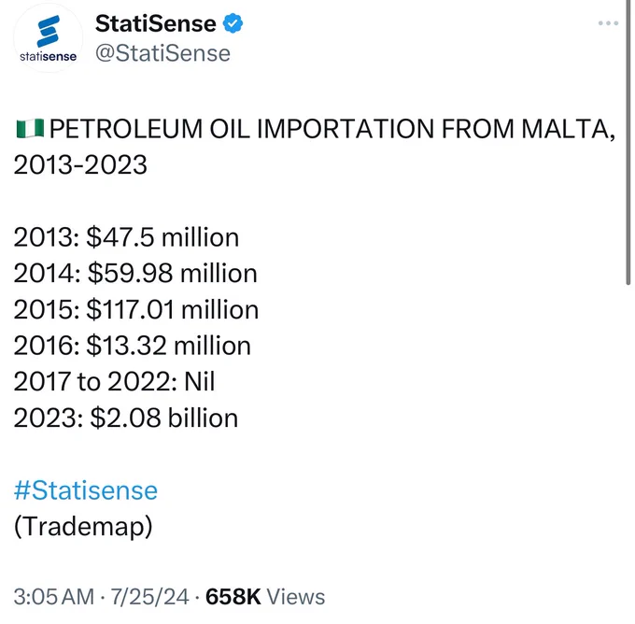Open the StatiSense profile avatar
Viewport: 635px width, 624px height.
point(49,38)
